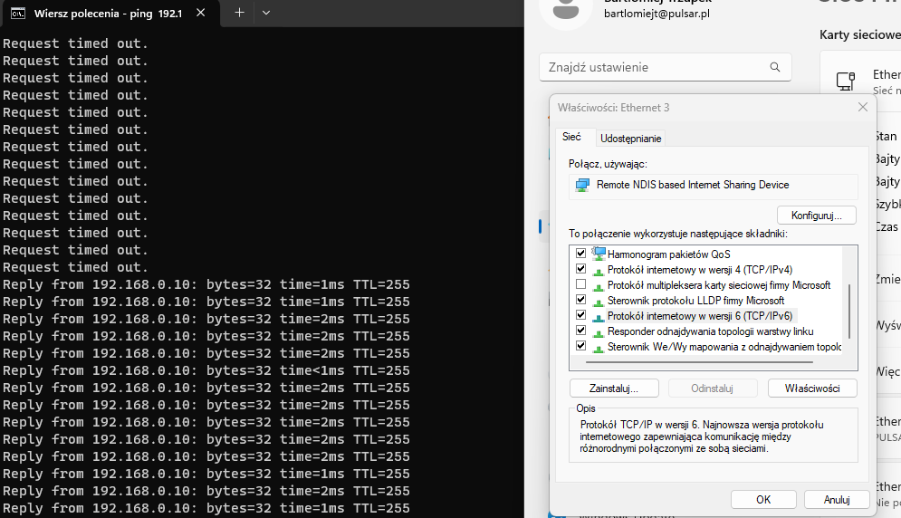Confirm the dialog with OK
The height and width of the screenshot is (518, 901).
pos(763,499)
